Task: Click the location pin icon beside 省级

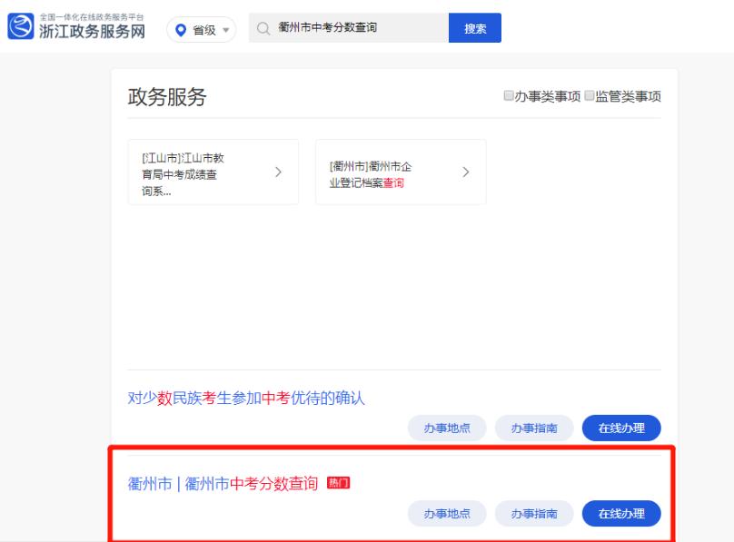Action: tap(183, 29)
